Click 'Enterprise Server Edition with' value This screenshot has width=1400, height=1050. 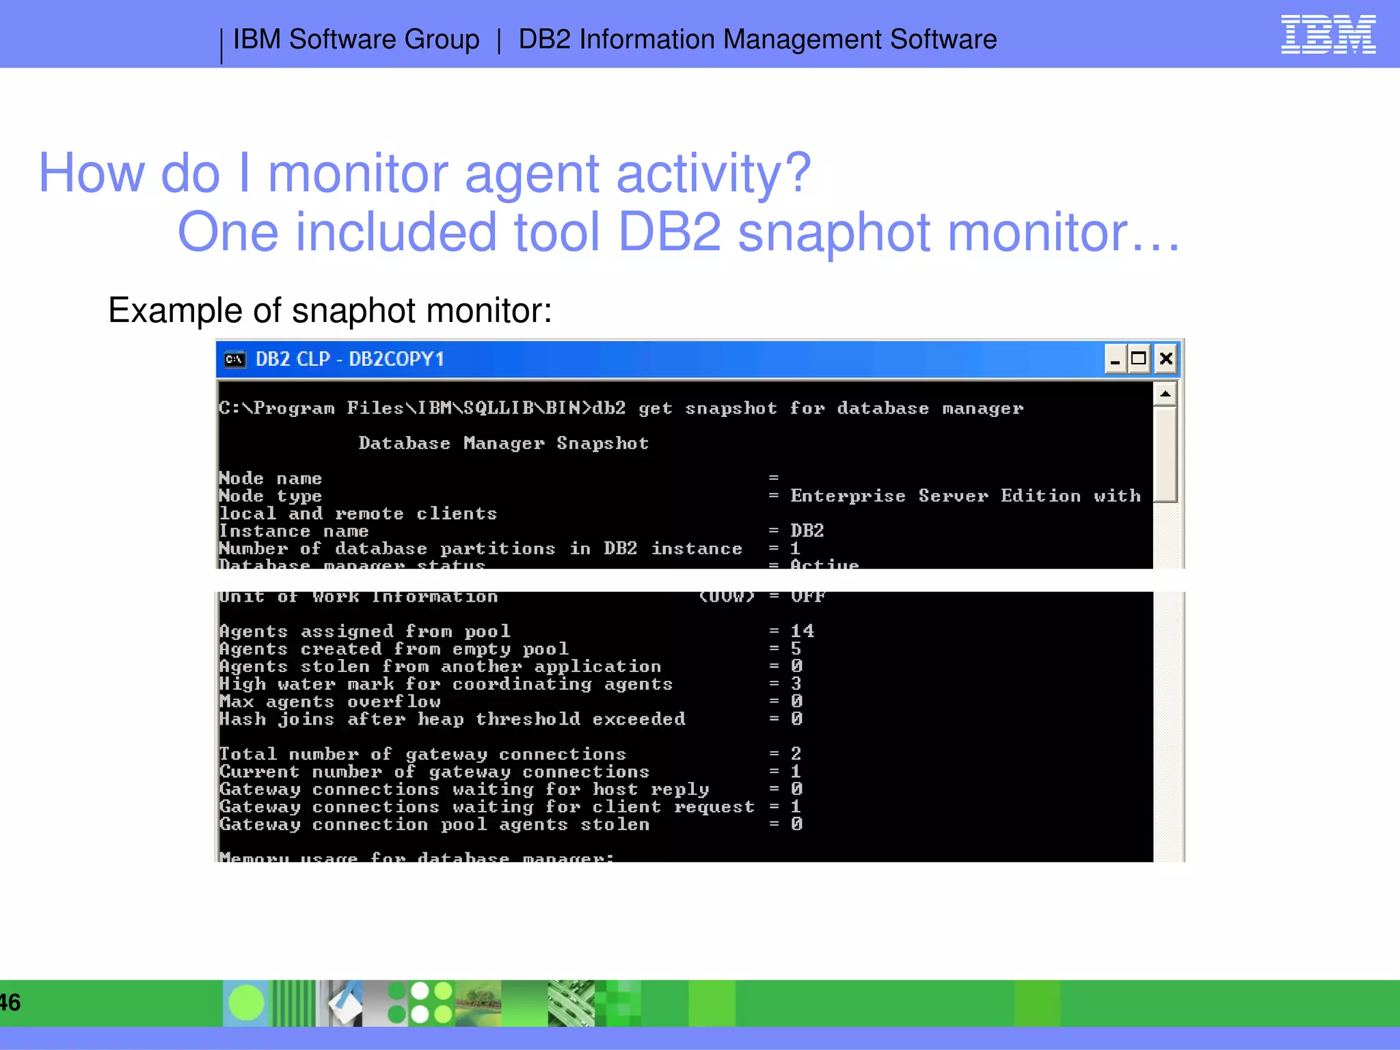pos(965,496)
